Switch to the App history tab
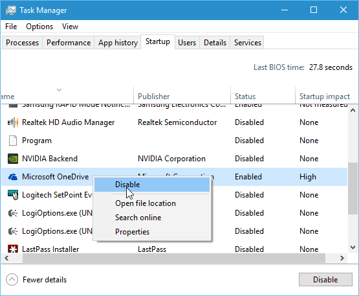 pos(118,42)
